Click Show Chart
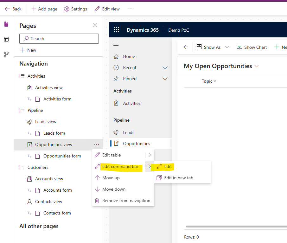The height and width of the screenshot is (243, 287). (252, 47)
